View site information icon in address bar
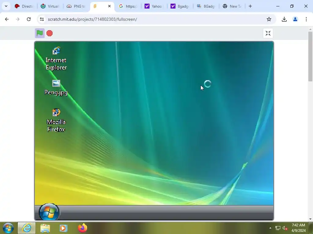The width and height of the screenshot is (313, 234). point(42,19)
